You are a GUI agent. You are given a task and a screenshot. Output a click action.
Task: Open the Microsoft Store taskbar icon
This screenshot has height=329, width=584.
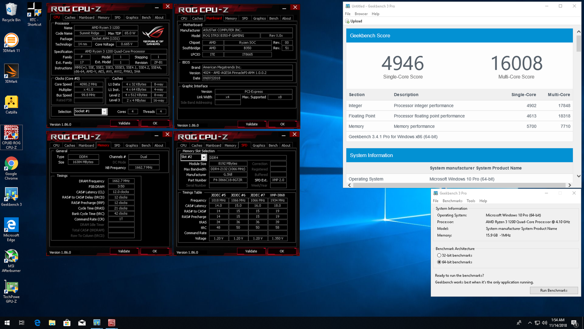67,323
